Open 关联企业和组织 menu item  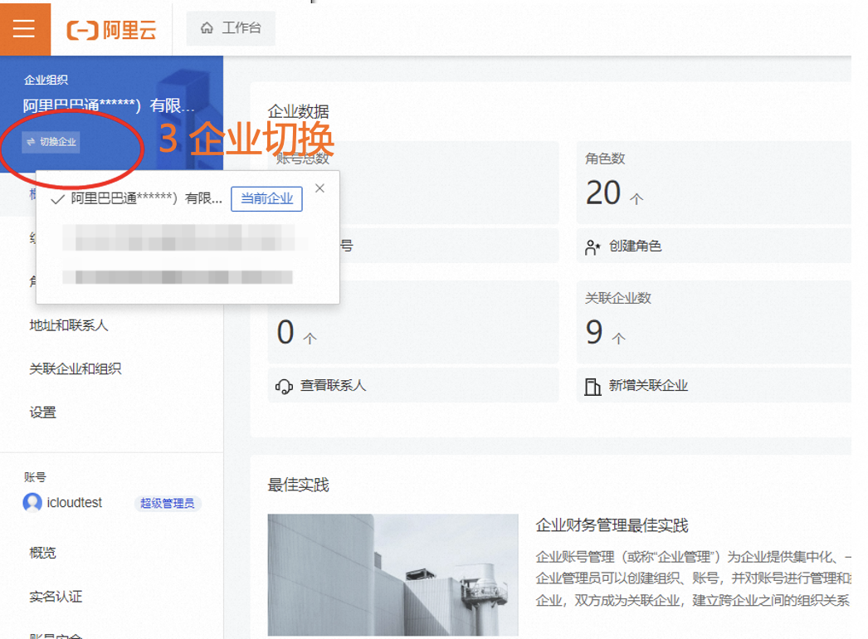[76, 368]
